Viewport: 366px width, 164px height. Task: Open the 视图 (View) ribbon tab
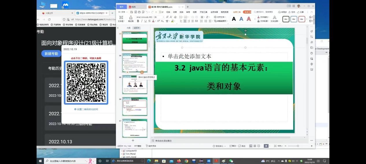[195, 12]
